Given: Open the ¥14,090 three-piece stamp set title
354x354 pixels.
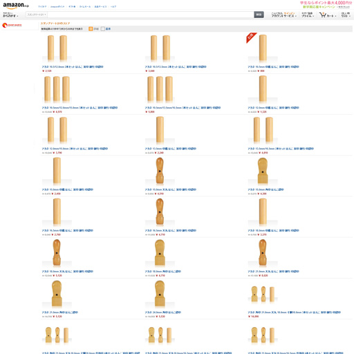Looking at the screenshot, I should [294, 313].
